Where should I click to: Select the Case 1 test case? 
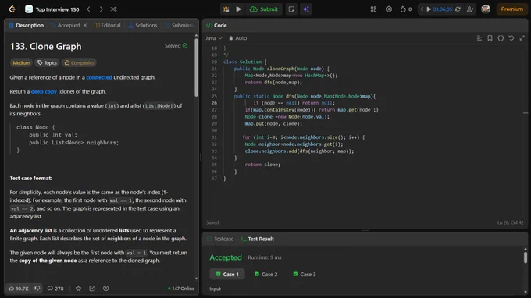coord(227,275)
